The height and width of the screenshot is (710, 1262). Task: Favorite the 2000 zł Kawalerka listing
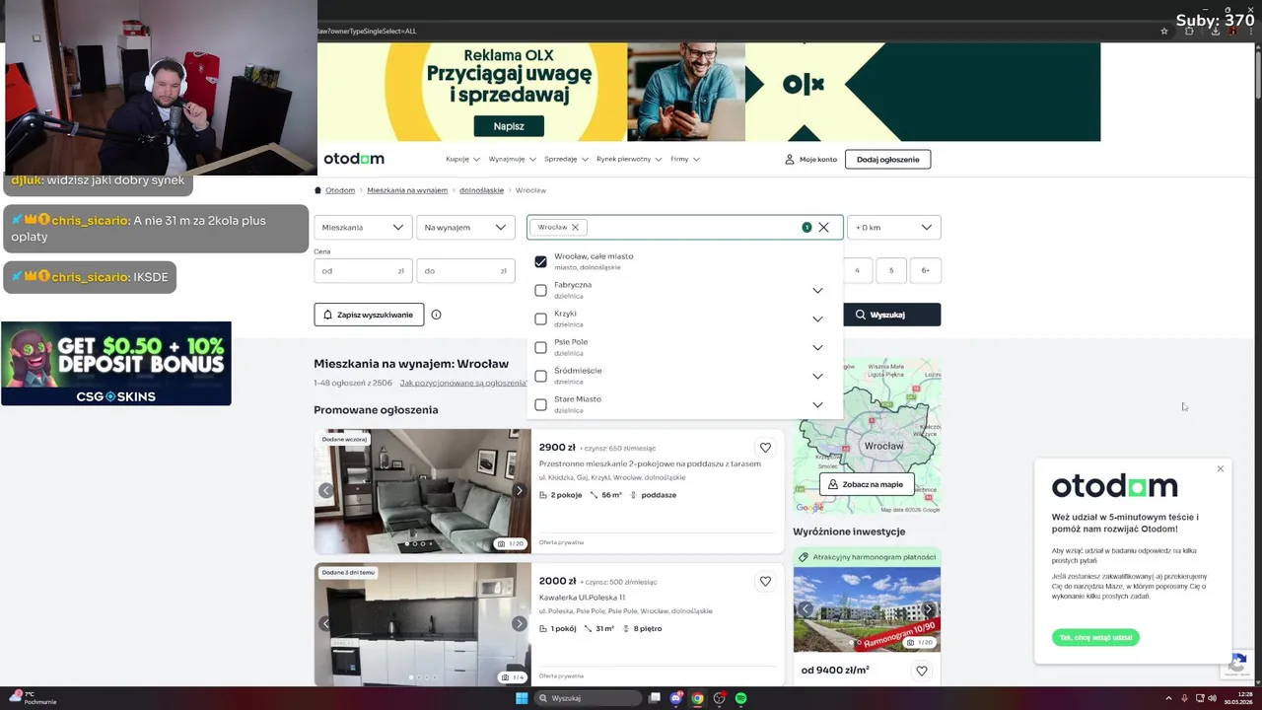(765, 582)
